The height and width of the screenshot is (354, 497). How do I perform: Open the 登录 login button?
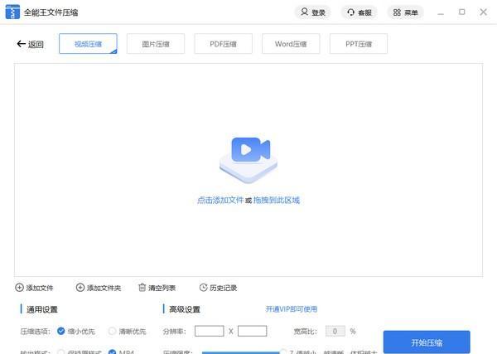tap(313, 12)
